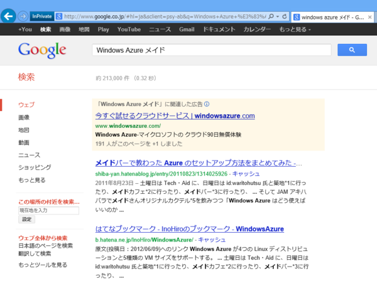This screenshot has height=281, width=377.
Task: Expand もっと見る in the left sidebar
Action: [x=32, y=180]
